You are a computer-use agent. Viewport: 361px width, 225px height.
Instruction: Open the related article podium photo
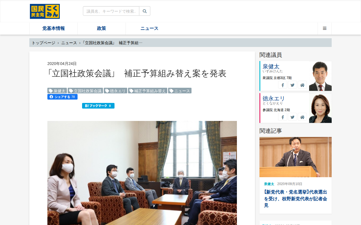(x=296, y=157)
